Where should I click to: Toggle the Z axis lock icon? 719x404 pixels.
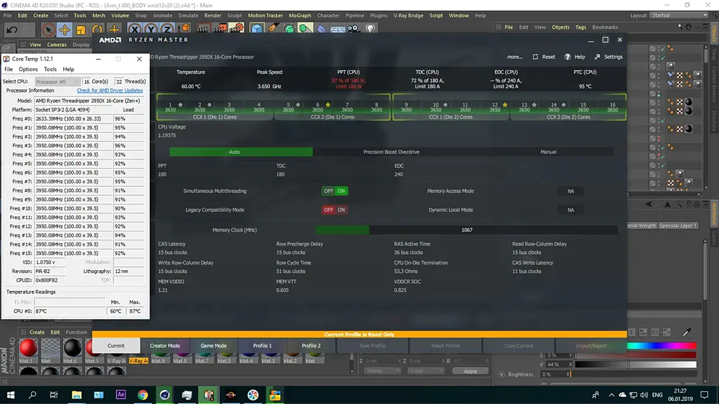coord(167,30)
